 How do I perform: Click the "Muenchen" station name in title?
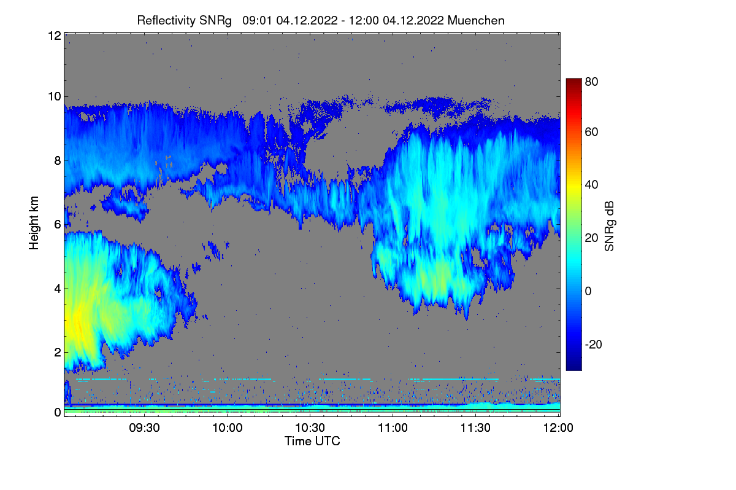476,20
